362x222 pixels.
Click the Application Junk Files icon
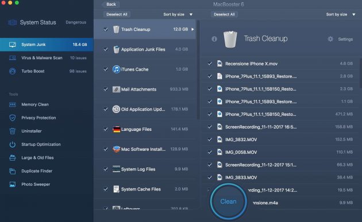click(116, 49)
